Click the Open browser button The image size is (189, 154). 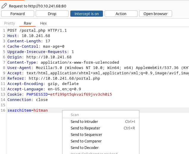click(x=155, y=14)
